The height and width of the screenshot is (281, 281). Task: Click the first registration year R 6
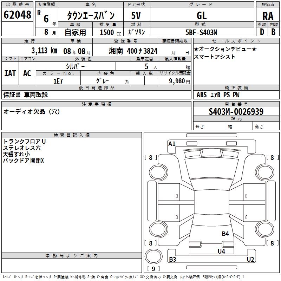tap(47, 17)
